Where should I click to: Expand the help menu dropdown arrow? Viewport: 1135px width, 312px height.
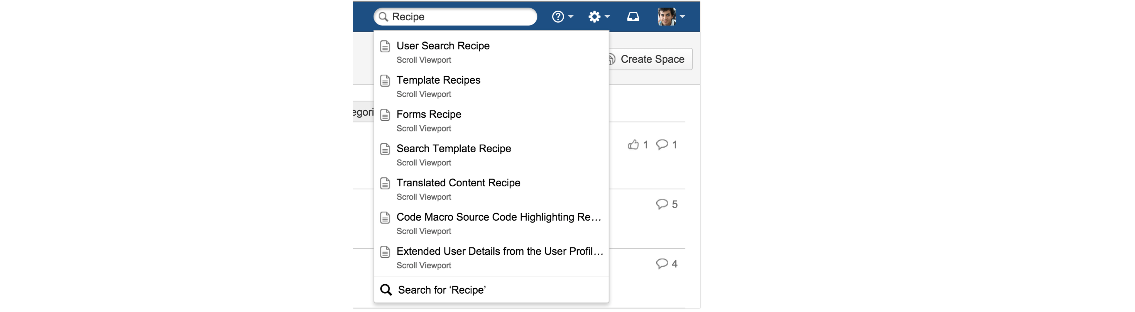tap(571, 17)
